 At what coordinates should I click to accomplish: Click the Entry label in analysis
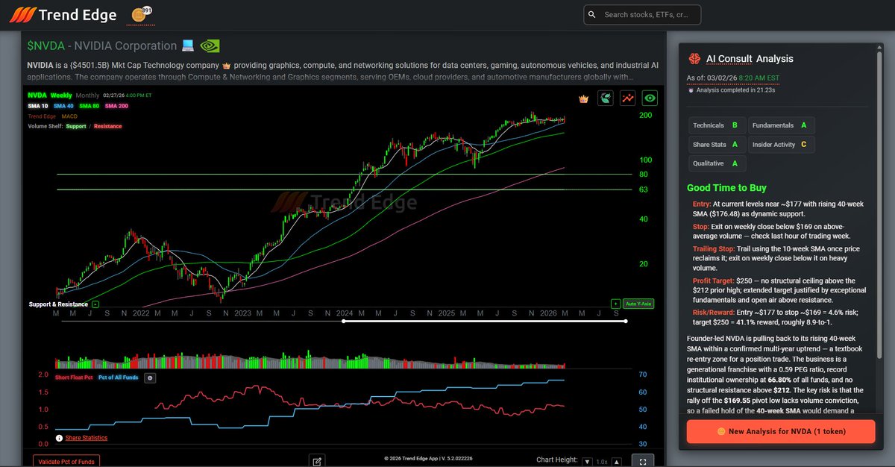(702, 203)
